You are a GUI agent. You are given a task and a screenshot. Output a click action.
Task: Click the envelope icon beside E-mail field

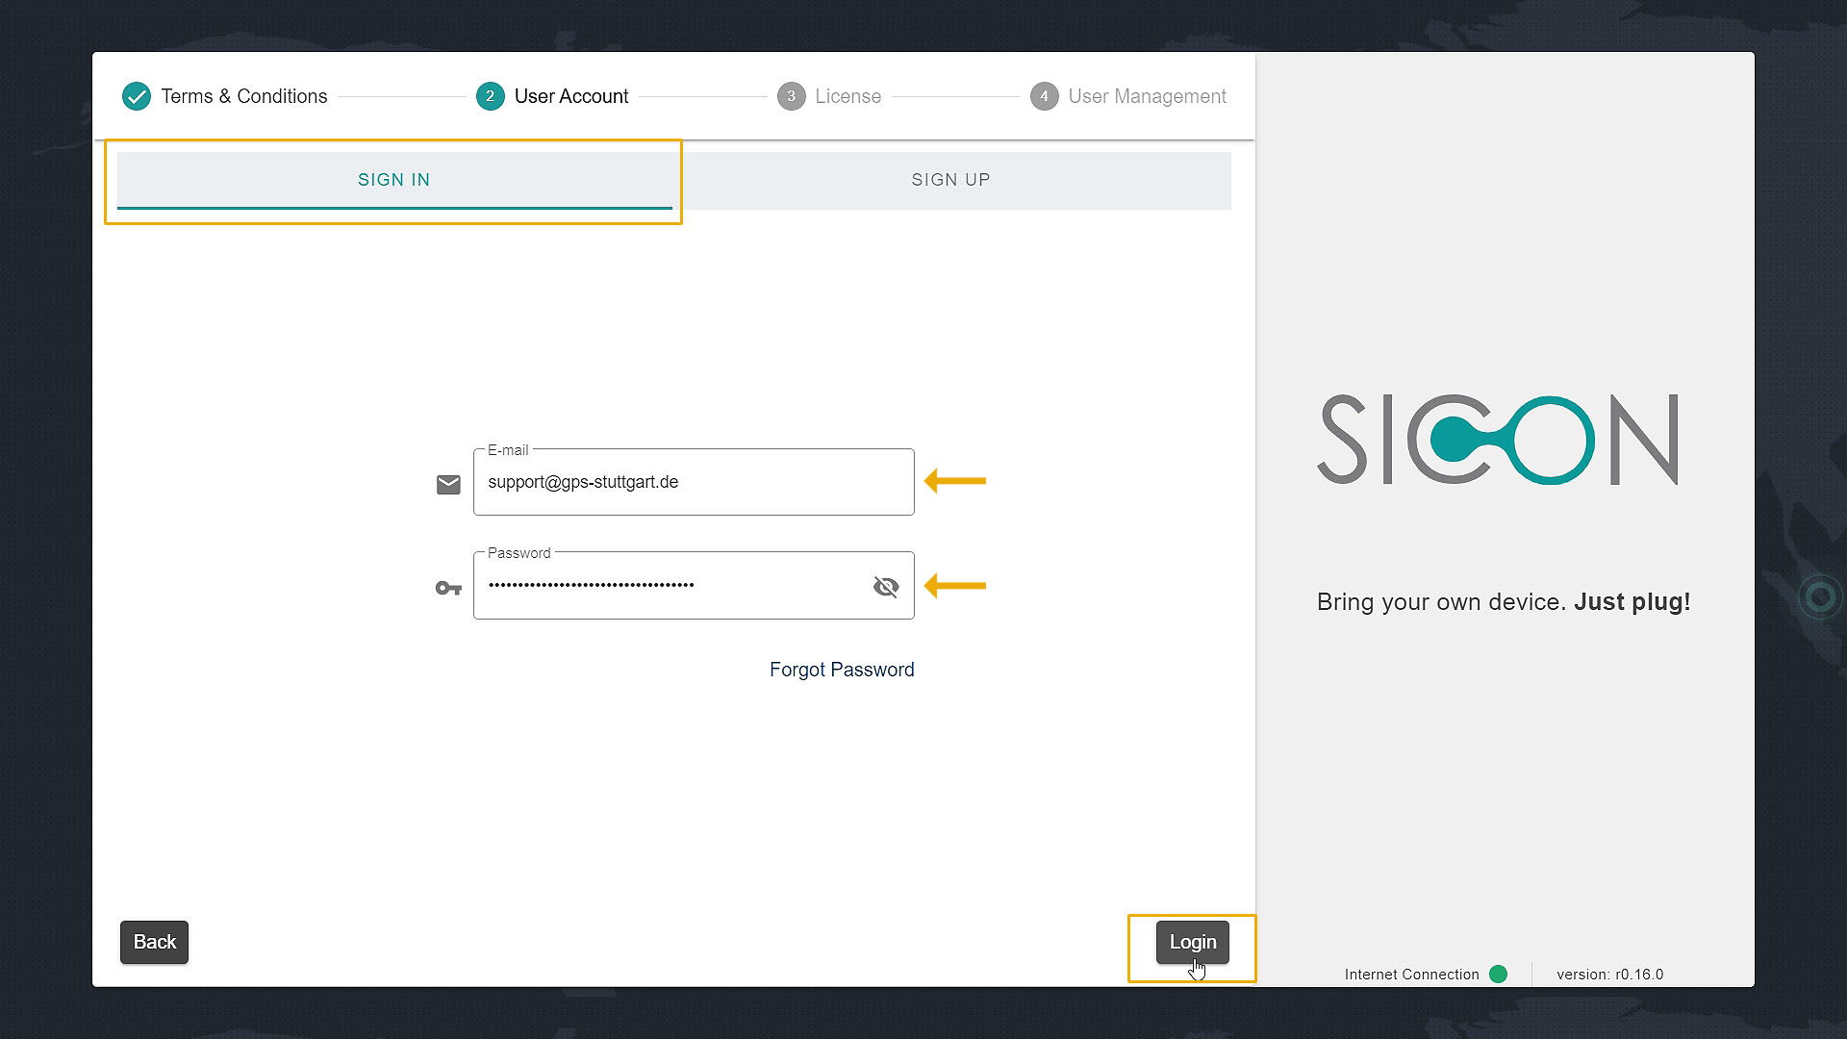tap(448, 484)
